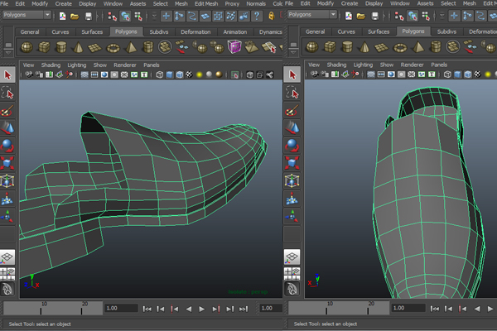The width and height of the screenshot is (497, 331).
Task: Open the Shading panel menu in left viewport
Action: pos(51,65)
